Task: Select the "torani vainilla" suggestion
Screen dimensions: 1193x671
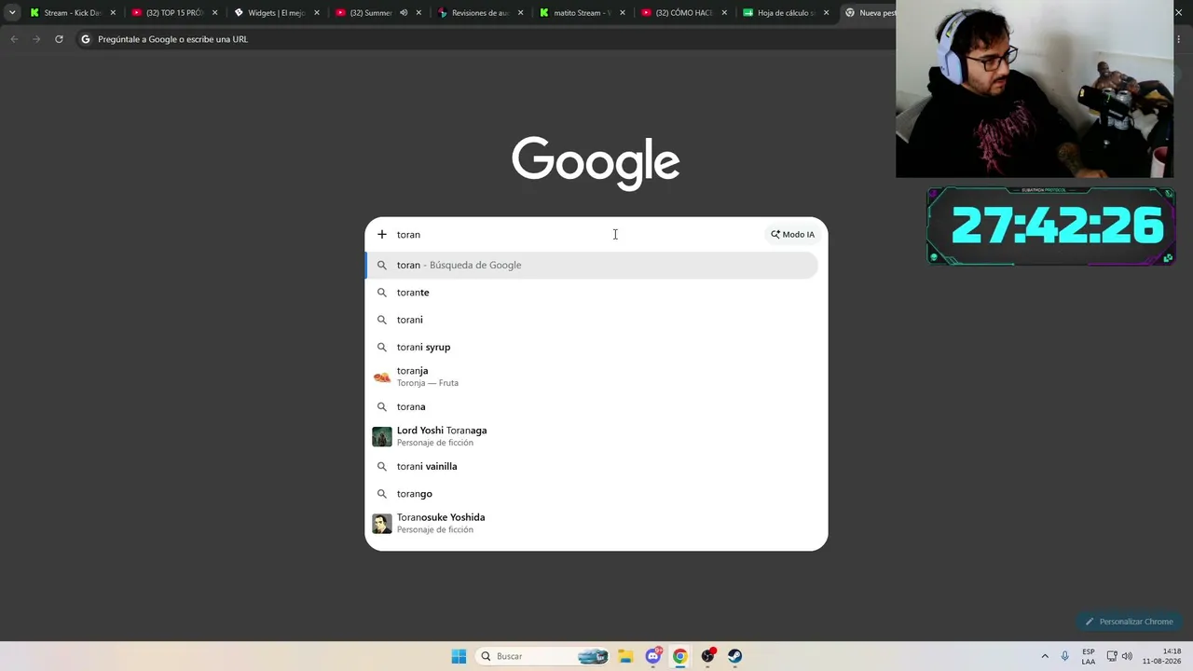Action: point(592,466)
